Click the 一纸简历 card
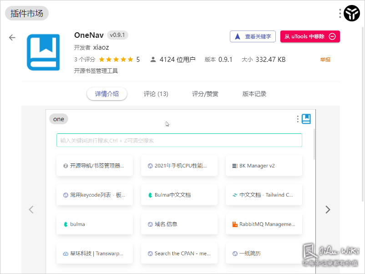This screenshot has height=274, width=365. pyautogui.click(x=264, y=253)
